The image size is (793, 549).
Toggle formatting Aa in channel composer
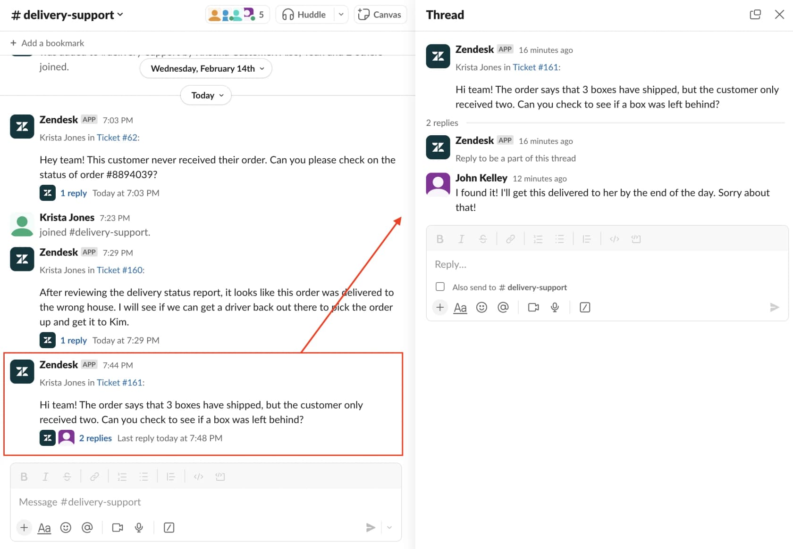44,528
